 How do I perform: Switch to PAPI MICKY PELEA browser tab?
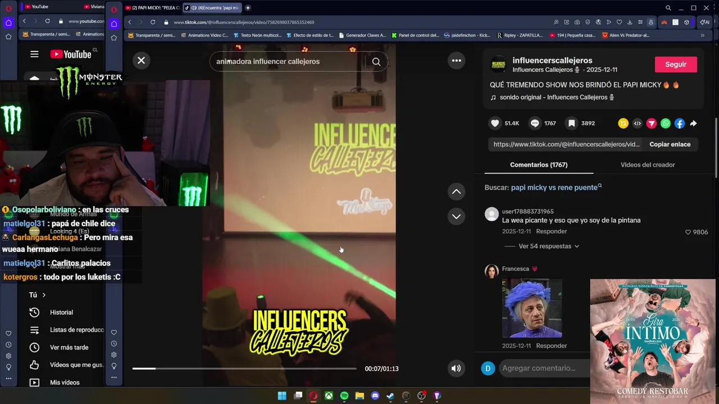tap(152, 8)
